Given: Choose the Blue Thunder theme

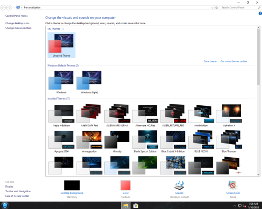Looking at the screenshot, I should 229,141.
